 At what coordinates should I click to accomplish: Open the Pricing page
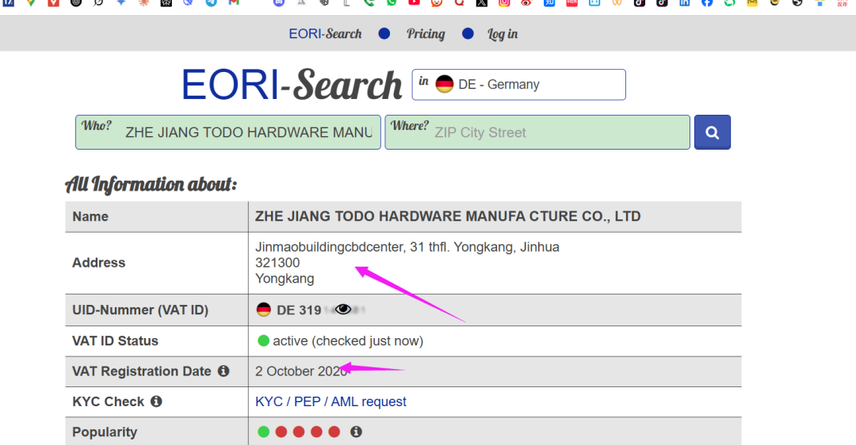point(426,34)
